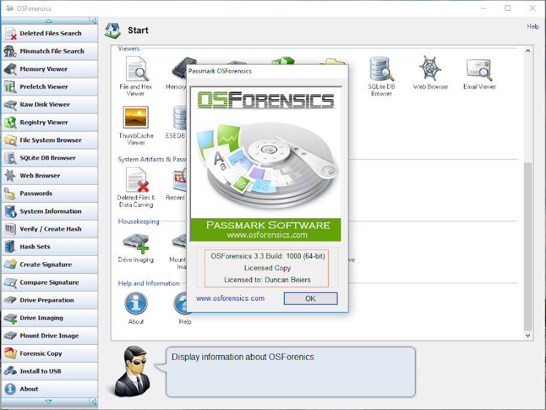Launch Registry Viewer from sidebar
Viewport: 546px width, 410px height.
49,122
